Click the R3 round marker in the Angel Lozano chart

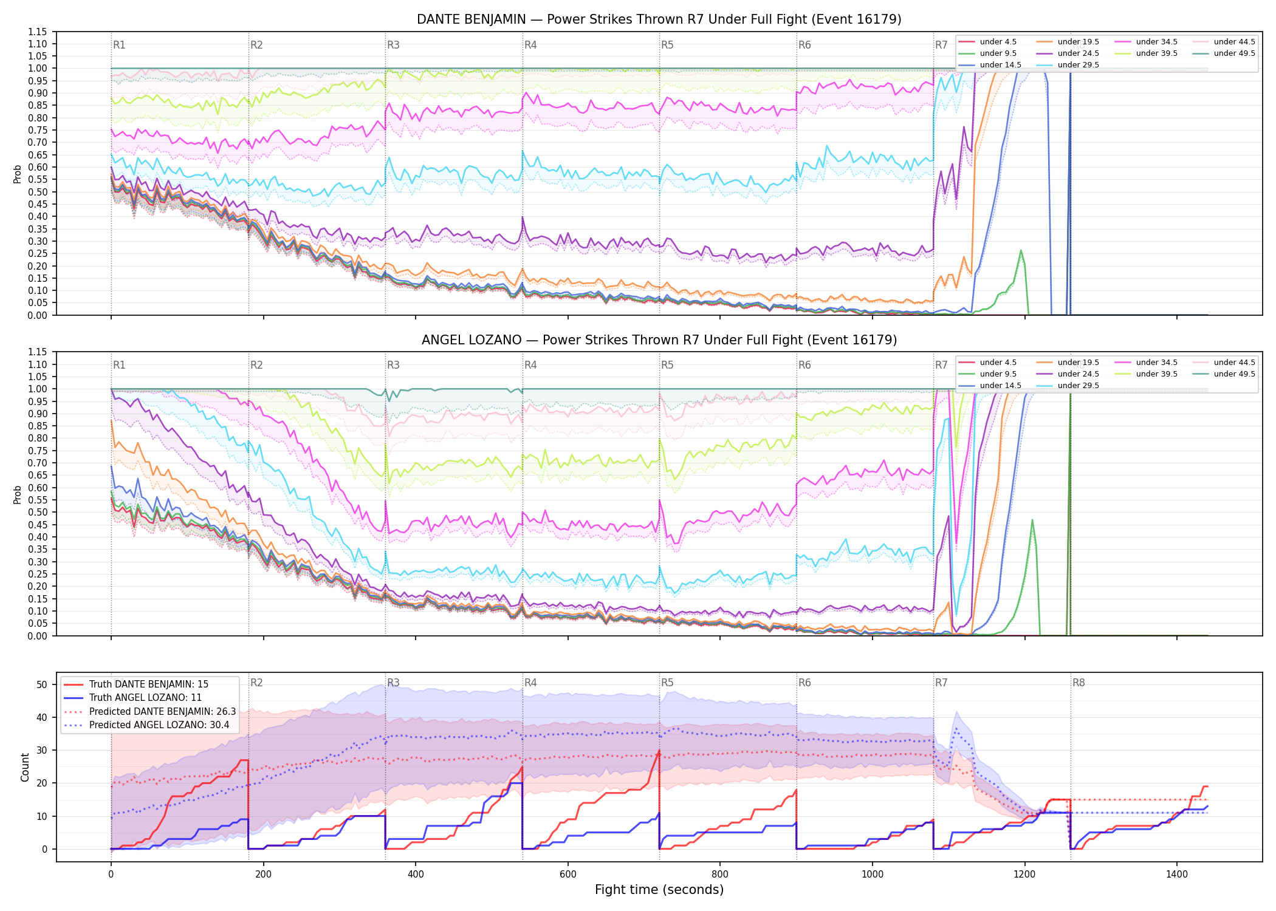click(x=393, y=365)
